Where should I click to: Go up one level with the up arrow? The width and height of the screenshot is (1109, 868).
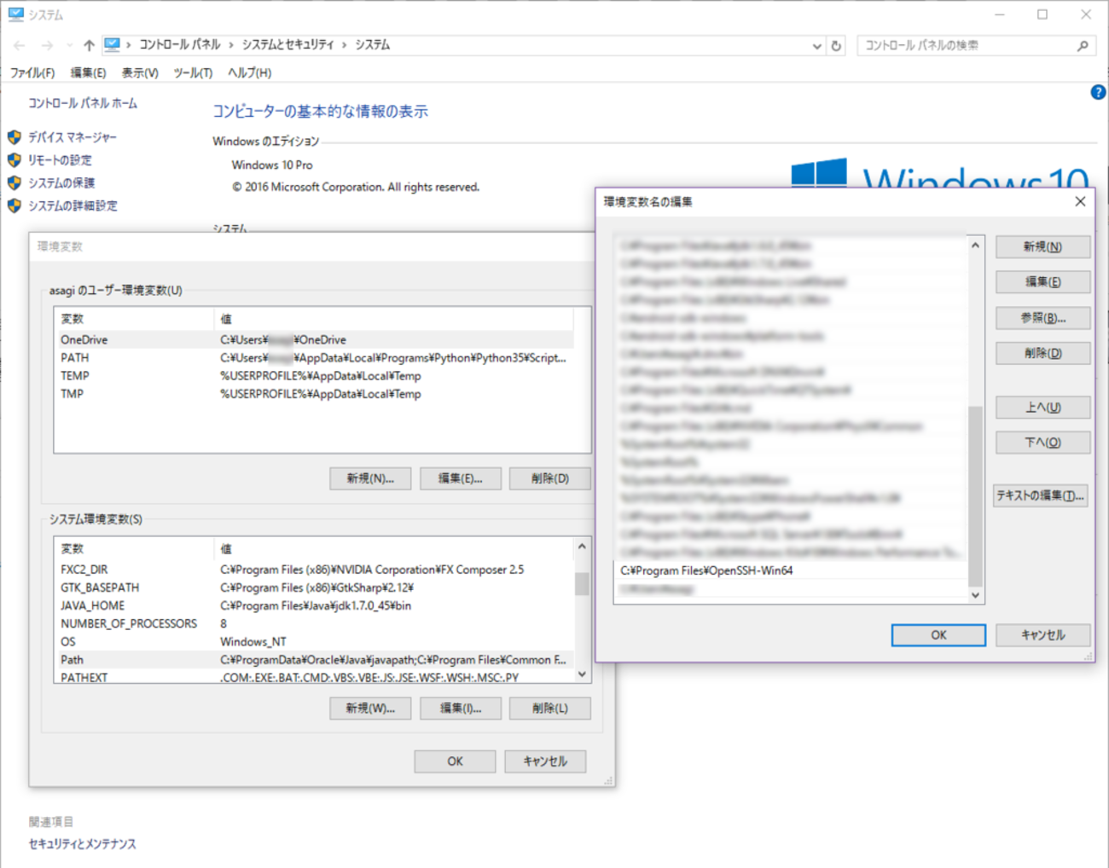[89, 45]
